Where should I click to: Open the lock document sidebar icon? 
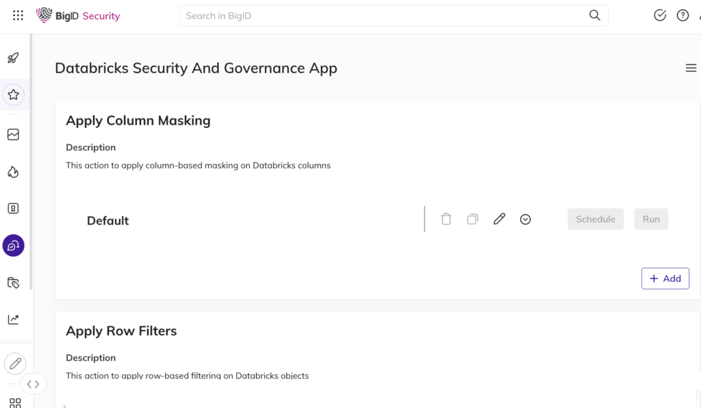click(x=14, y=208)
